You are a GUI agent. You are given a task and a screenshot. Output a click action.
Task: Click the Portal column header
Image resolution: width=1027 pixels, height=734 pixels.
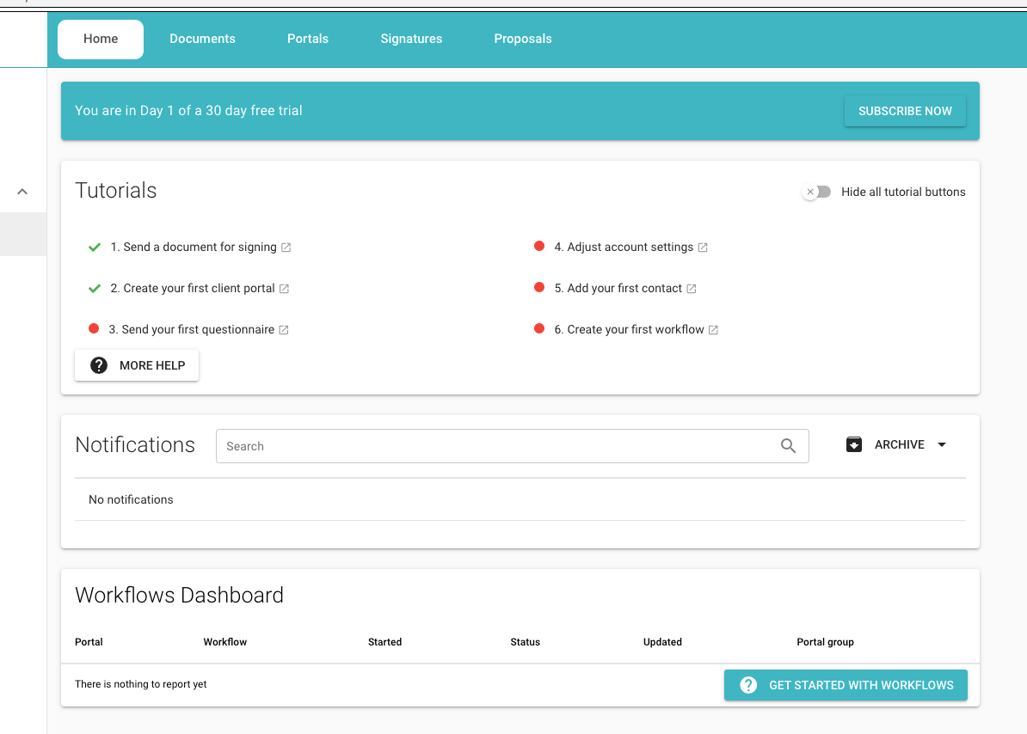pos(89,642)
